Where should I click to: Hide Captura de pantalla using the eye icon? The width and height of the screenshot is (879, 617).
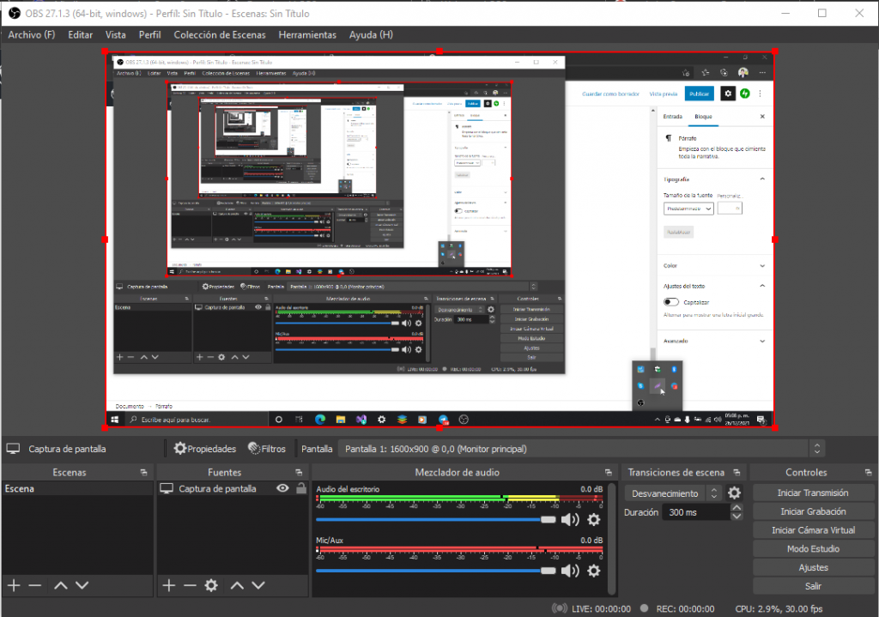282,489
